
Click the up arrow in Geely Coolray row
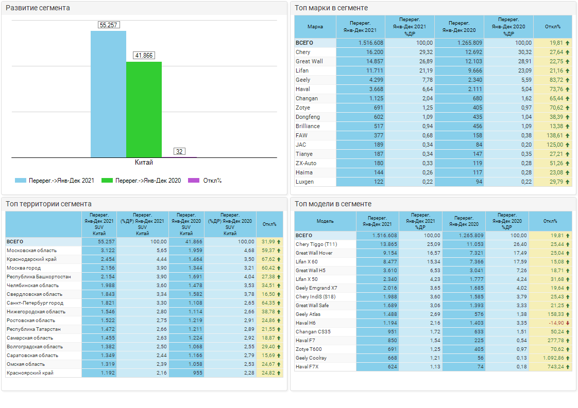coord(568,358)
